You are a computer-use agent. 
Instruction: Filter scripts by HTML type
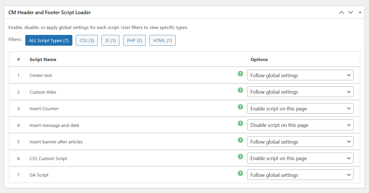[x=162, y=40]
